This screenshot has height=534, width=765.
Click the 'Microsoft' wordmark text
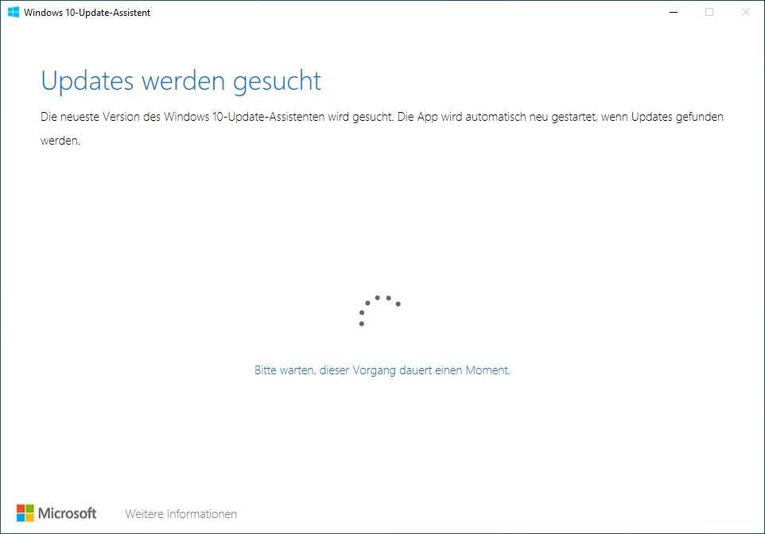click(x=68, y=513)
